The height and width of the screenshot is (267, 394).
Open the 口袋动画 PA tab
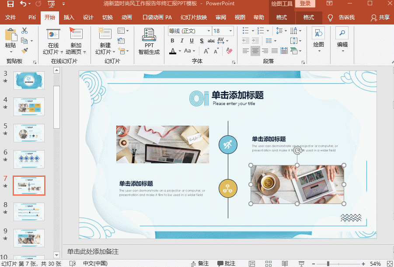pos(157,18)
